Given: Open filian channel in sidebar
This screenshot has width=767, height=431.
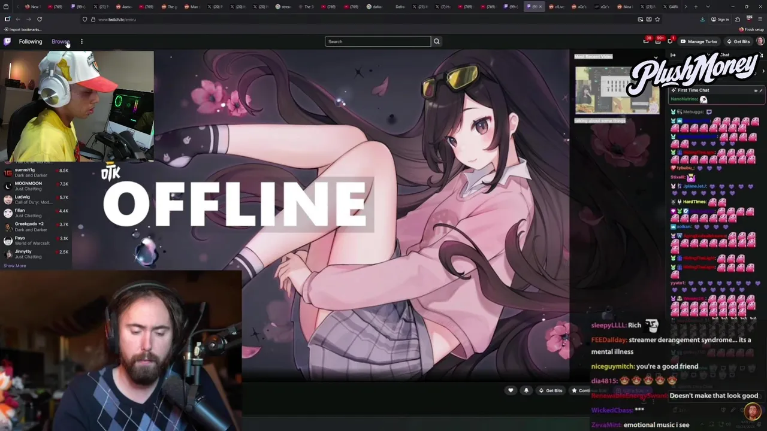Looking at the screenshot, I should tap(36, 213).
